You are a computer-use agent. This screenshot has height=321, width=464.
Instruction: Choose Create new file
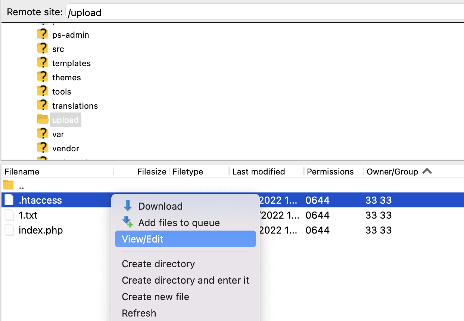(x=186, y=297)
